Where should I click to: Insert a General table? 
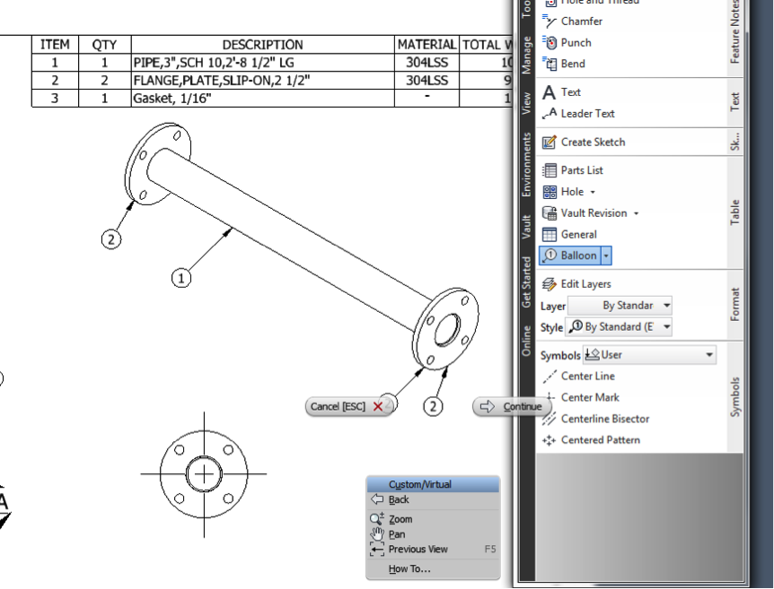coord(569,234)
